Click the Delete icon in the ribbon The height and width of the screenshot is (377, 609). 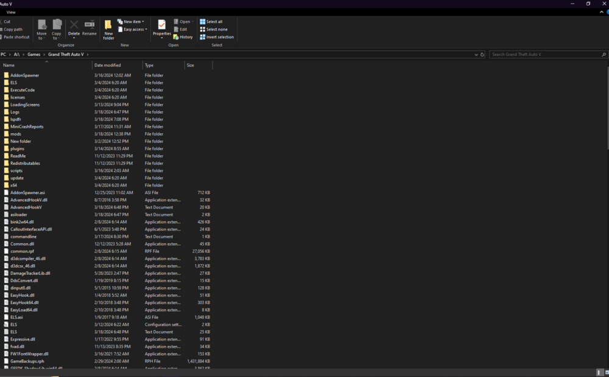click(73, 24)
